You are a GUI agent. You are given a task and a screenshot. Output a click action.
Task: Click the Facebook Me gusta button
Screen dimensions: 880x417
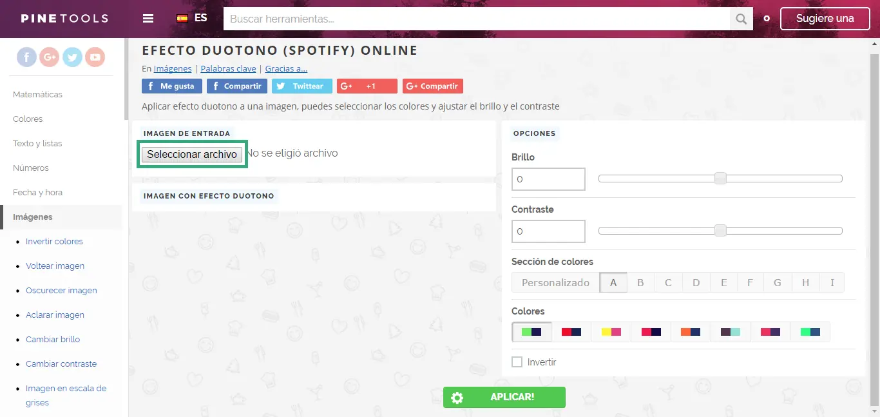(x=172, y=86)
